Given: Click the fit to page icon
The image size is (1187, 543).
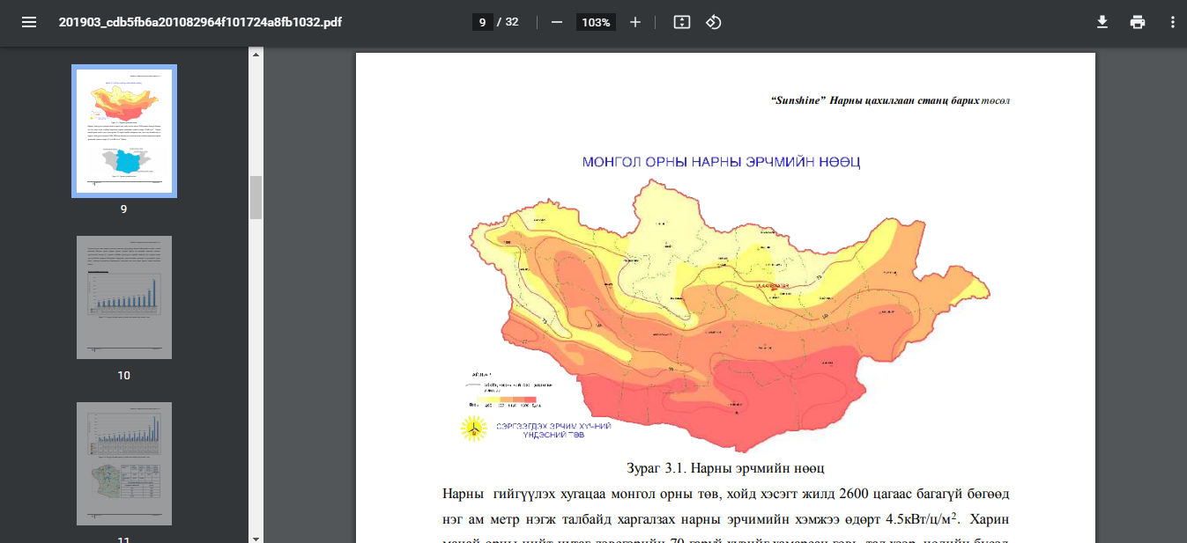Looking at the screenshot, I should click(x=681, y=22).
